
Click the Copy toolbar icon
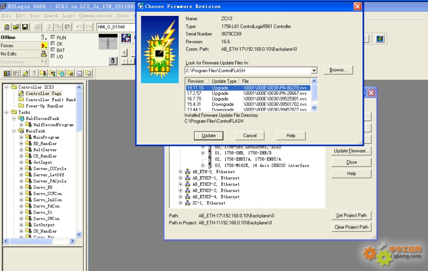(x=58, y=26)
